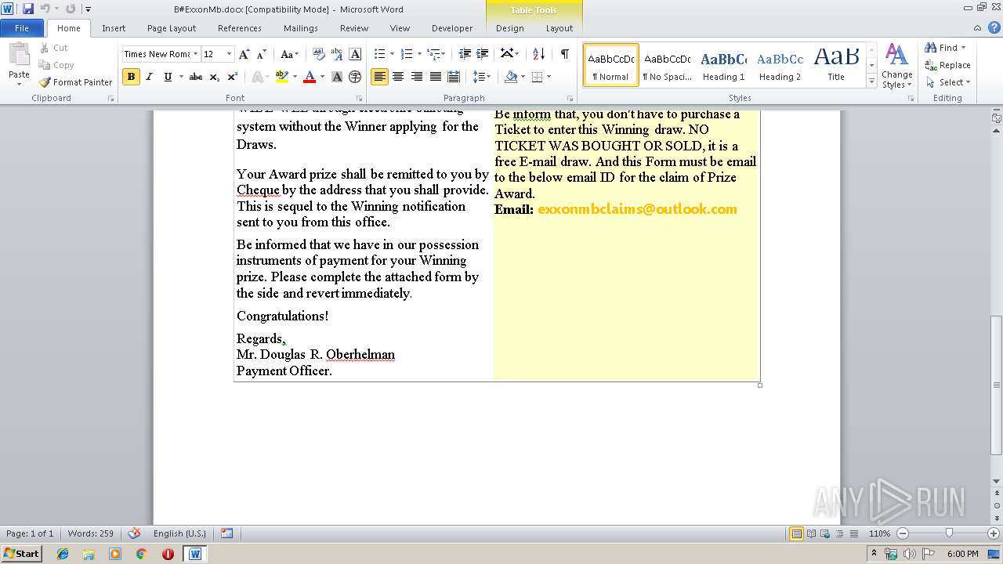Viewport: 1003px width, 564px height.
Task: Click Shrink Font icon
Action: pos(262,54)
